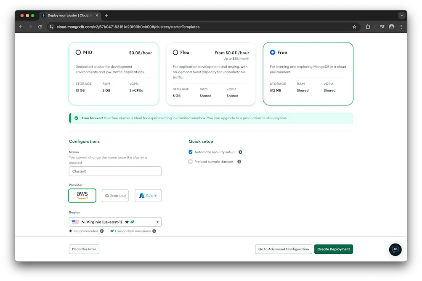This screenshot has width=422, height=281.
Task: Open a new browser tab
Action: pos(106,16)
